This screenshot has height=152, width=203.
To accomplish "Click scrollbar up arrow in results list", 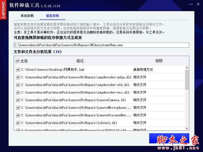I will point(187,68).
